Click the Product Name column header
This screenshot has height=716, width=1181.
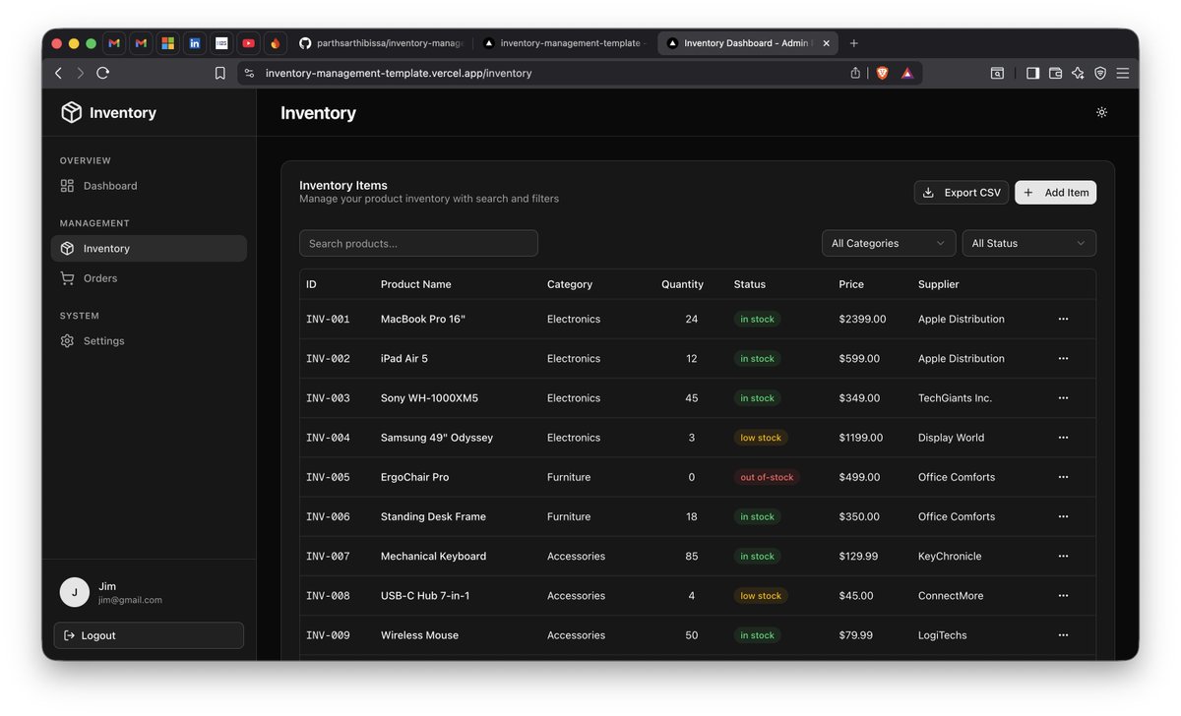[x=416, y=284]
